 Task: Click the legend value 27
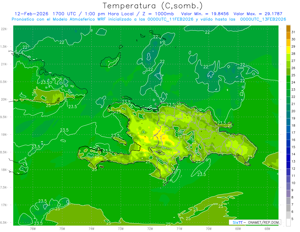[293, 61]
